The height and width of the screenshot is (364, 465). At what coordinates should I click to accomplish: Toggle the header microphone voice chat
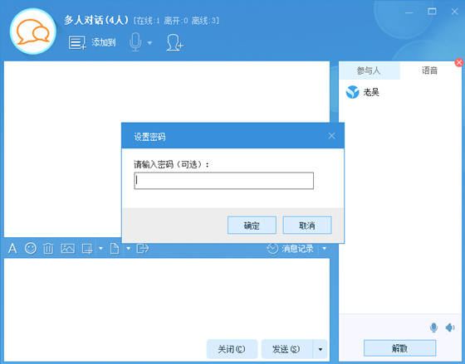[x=135, y=42]
